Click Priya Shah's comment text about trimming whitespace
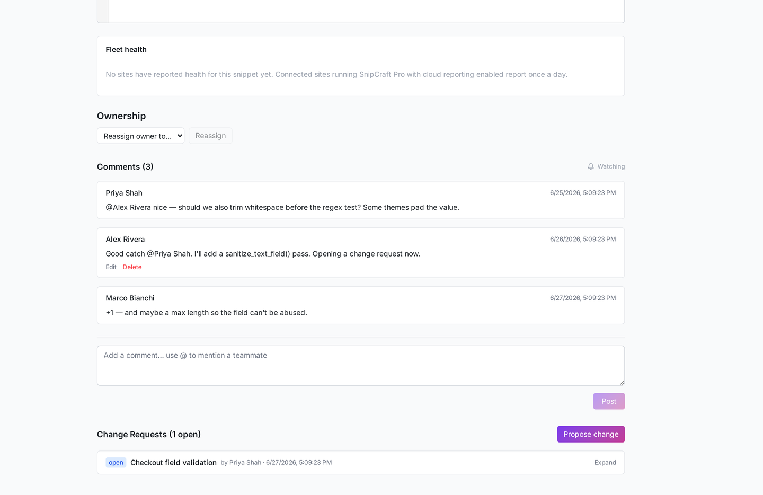This screenshot has width=763, height=495. coord(282,207)
